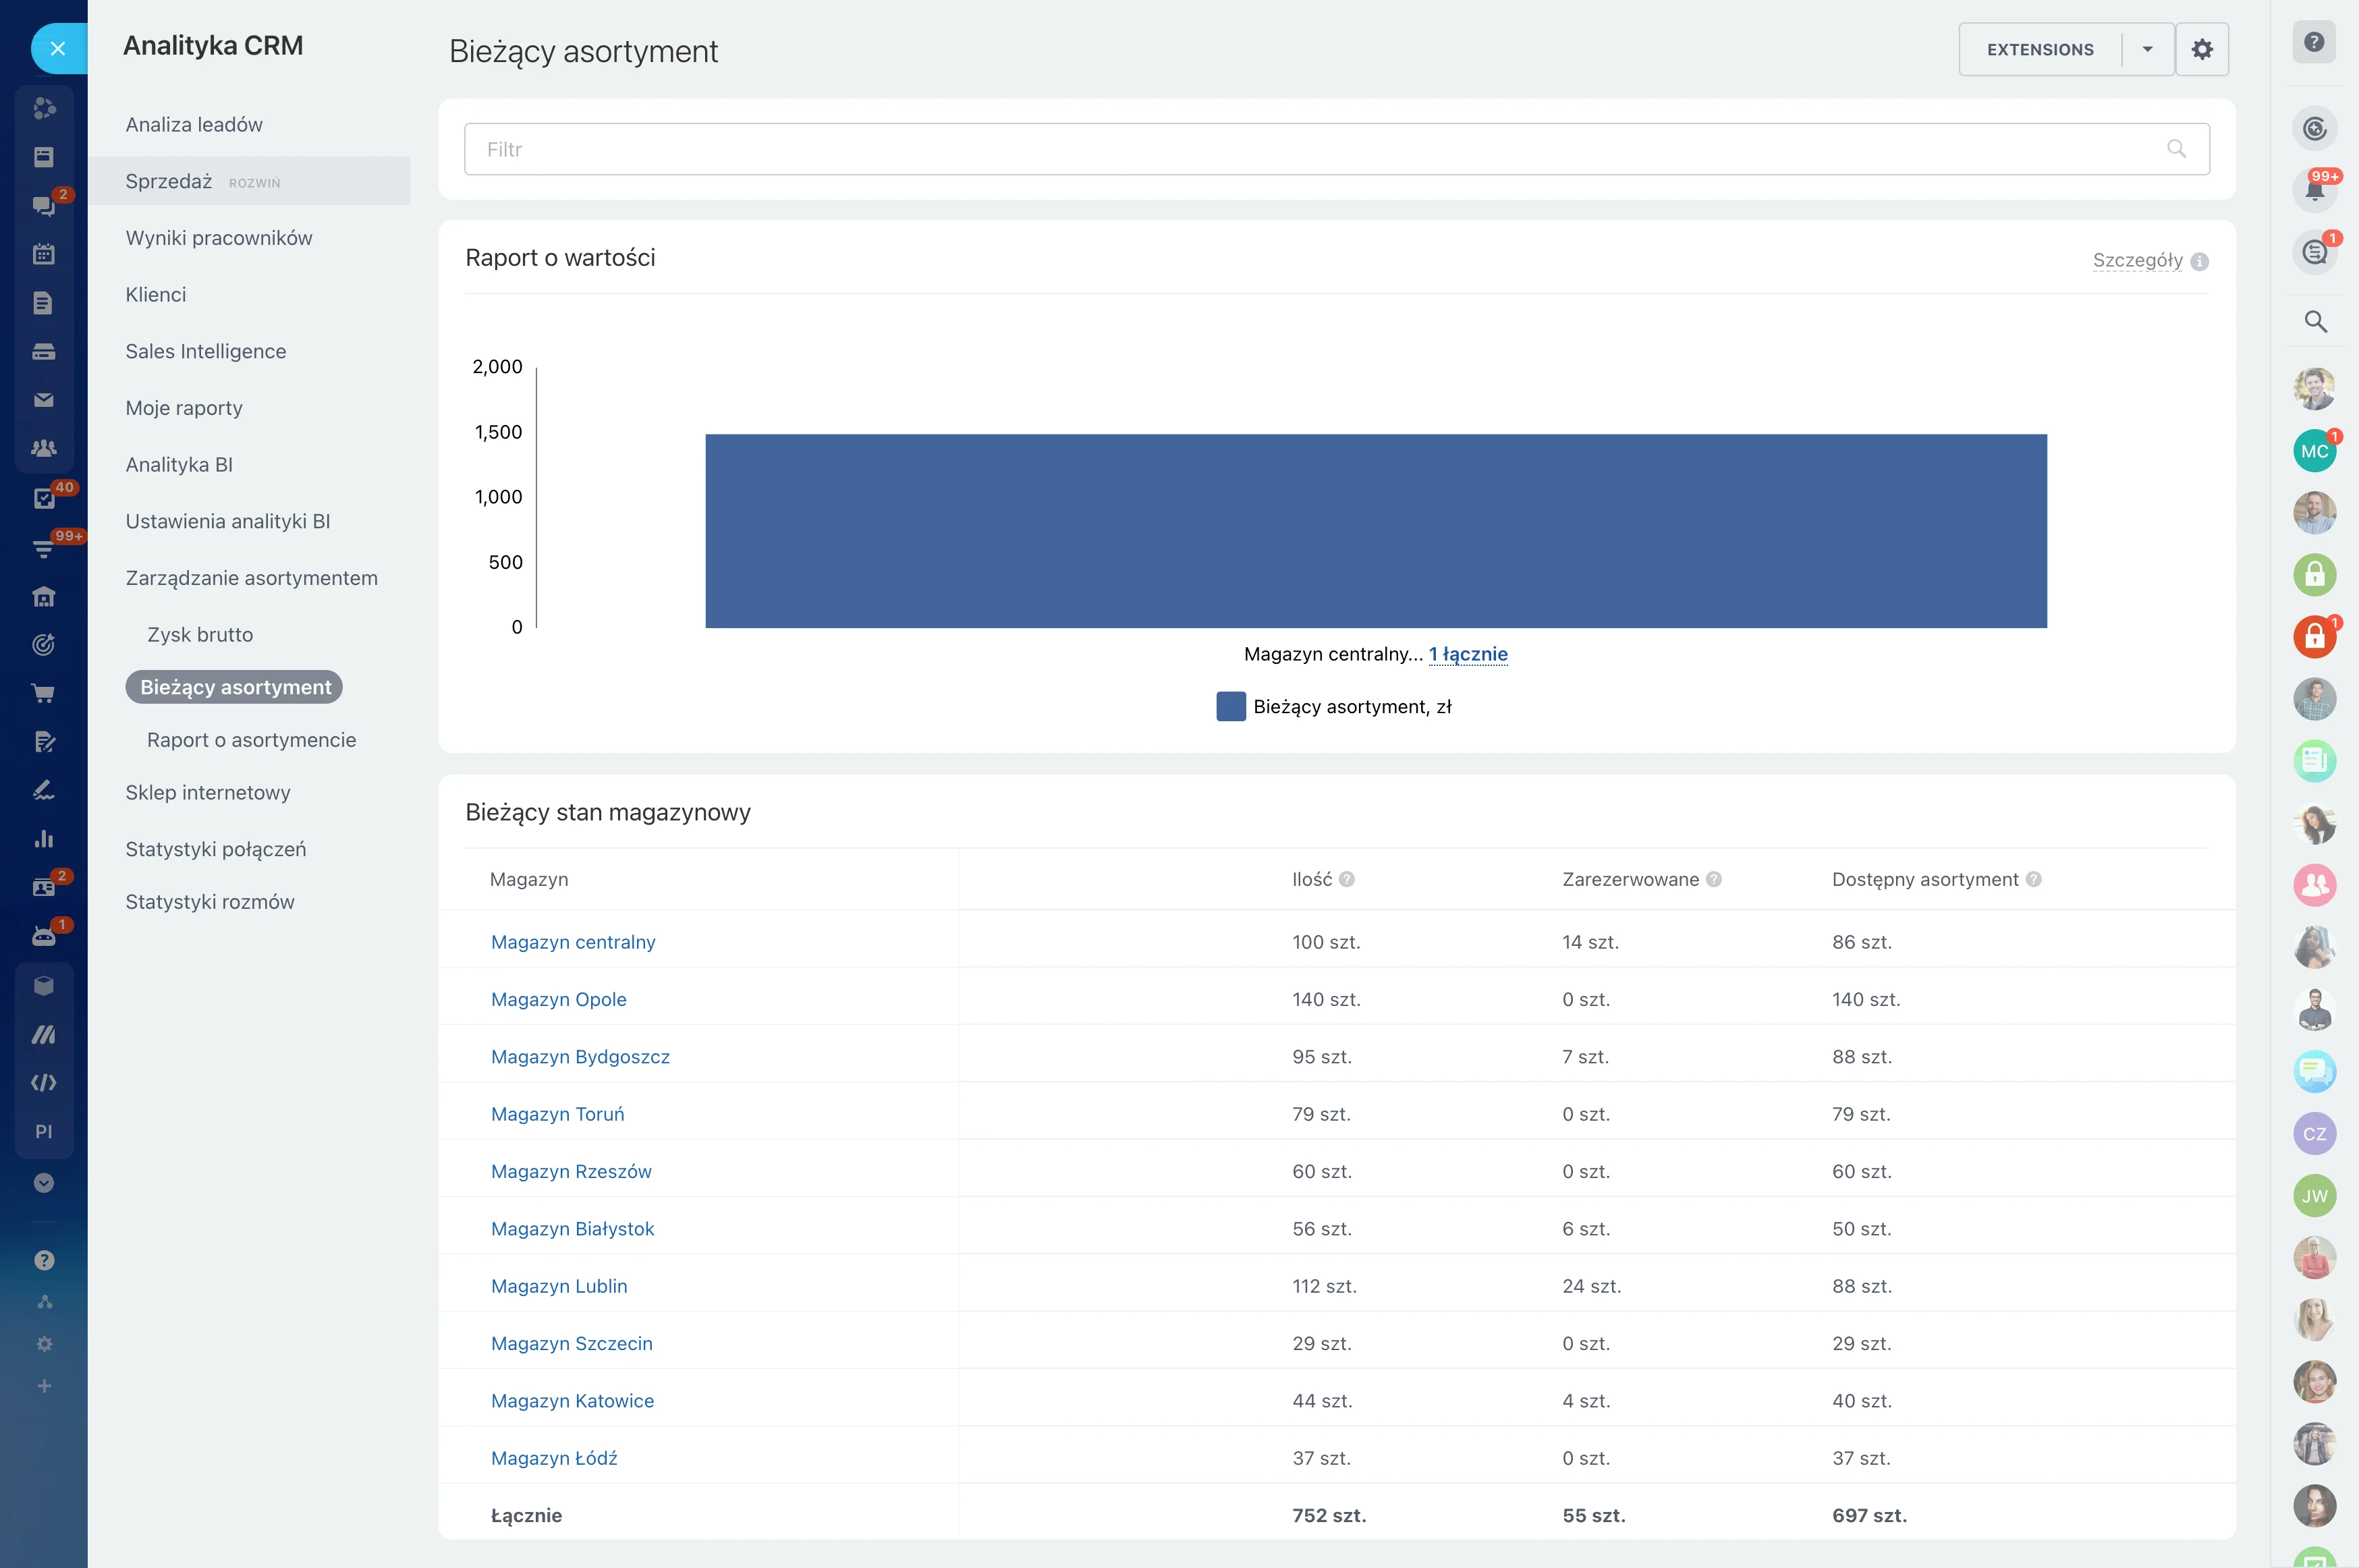Image resolution: width=2359 pixels, height=1568 pixels.
Task: Open Magazyn Bydgoszcz link
Action: coord(580,1057)
